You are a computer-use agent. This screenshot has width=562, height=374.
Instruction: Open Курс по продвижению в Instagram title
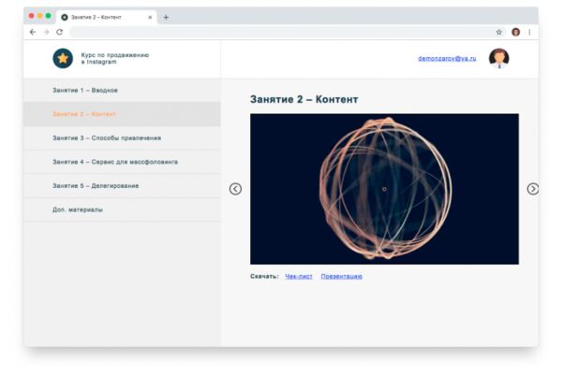[114, 58]
